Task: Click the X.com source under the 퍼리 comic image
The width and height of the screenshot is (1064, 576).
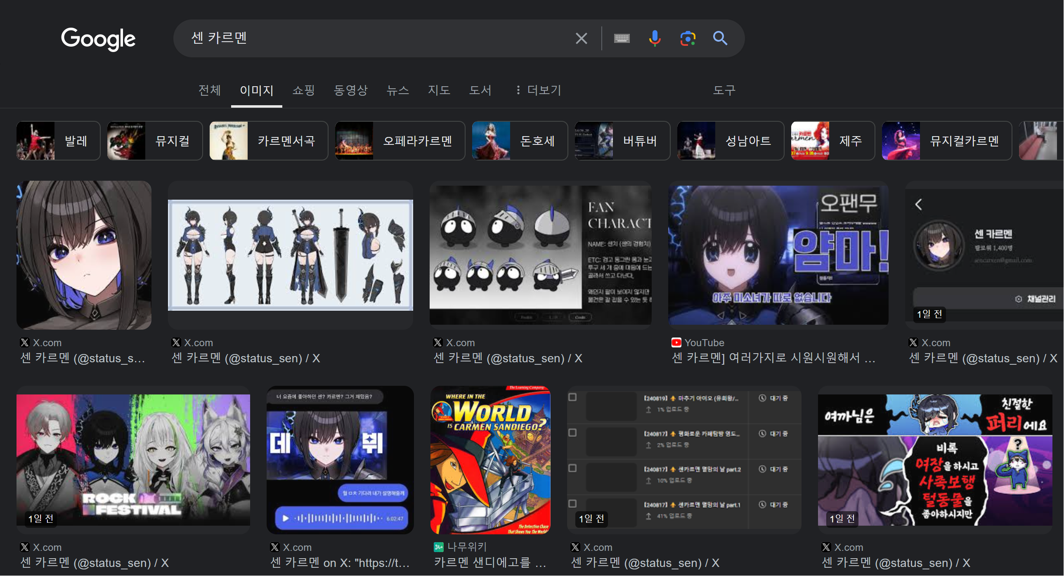Action: coord(849,548)
